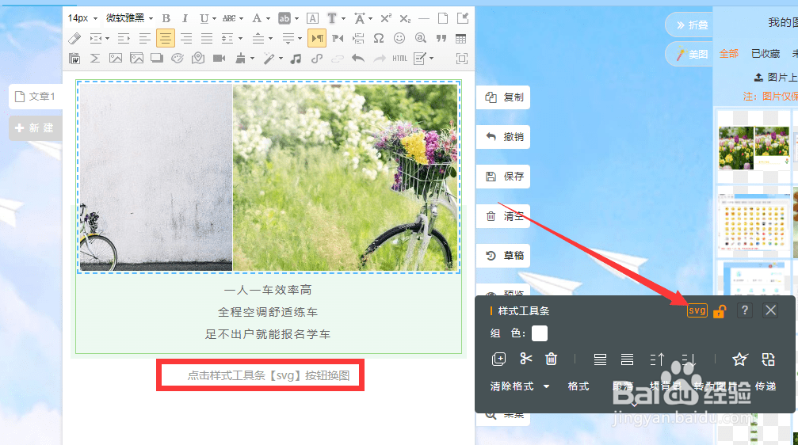Viewport: 798px width, 445px height.
Task: Duplicate the style block copy-plus icon
Action: (498, 359)
